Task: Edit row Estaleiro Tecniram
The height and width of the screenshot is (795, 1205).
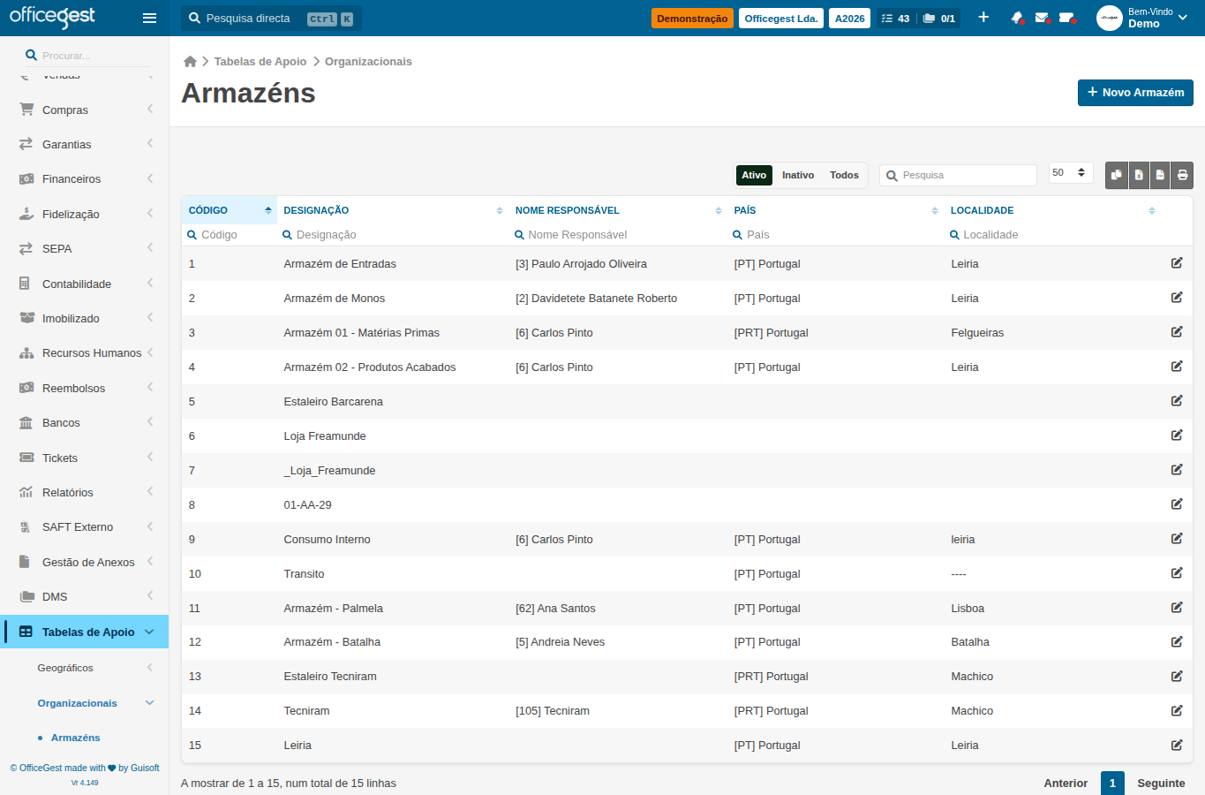Action: [1177, 676]
